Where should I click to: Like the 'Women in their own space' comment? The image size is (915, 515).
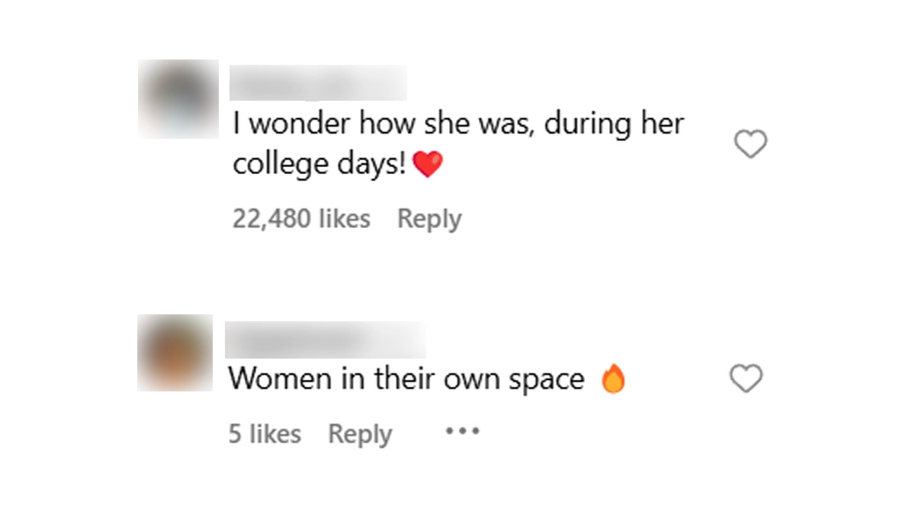pyautogui.click(x=746, y=379)
